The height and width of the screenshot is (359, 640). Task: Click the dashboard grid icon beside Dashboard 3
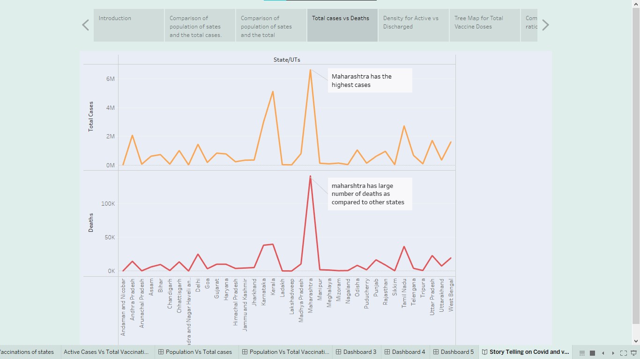[x=338, y=352]
